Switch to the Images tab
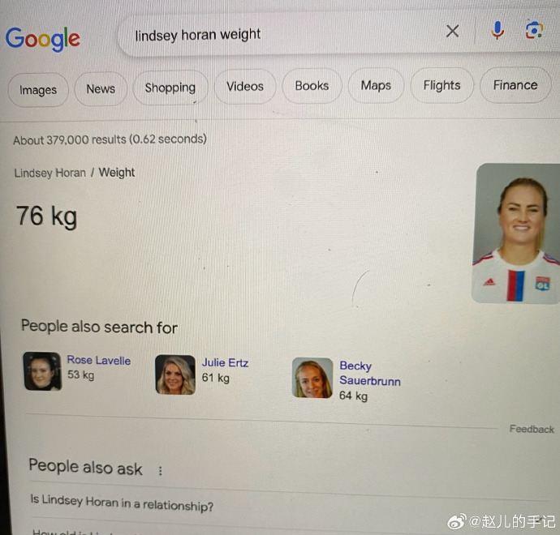 click(x=38, y=90)
